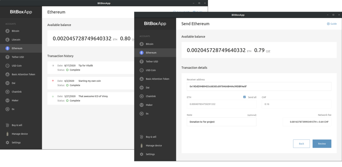
Task: Click Maker icon in Send Ethereum window
Action: tap(142, 105)
